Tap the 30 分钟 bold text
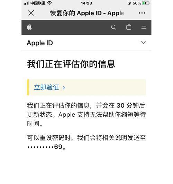The height and width of the screenshot is (184, 173). [127, 105]
